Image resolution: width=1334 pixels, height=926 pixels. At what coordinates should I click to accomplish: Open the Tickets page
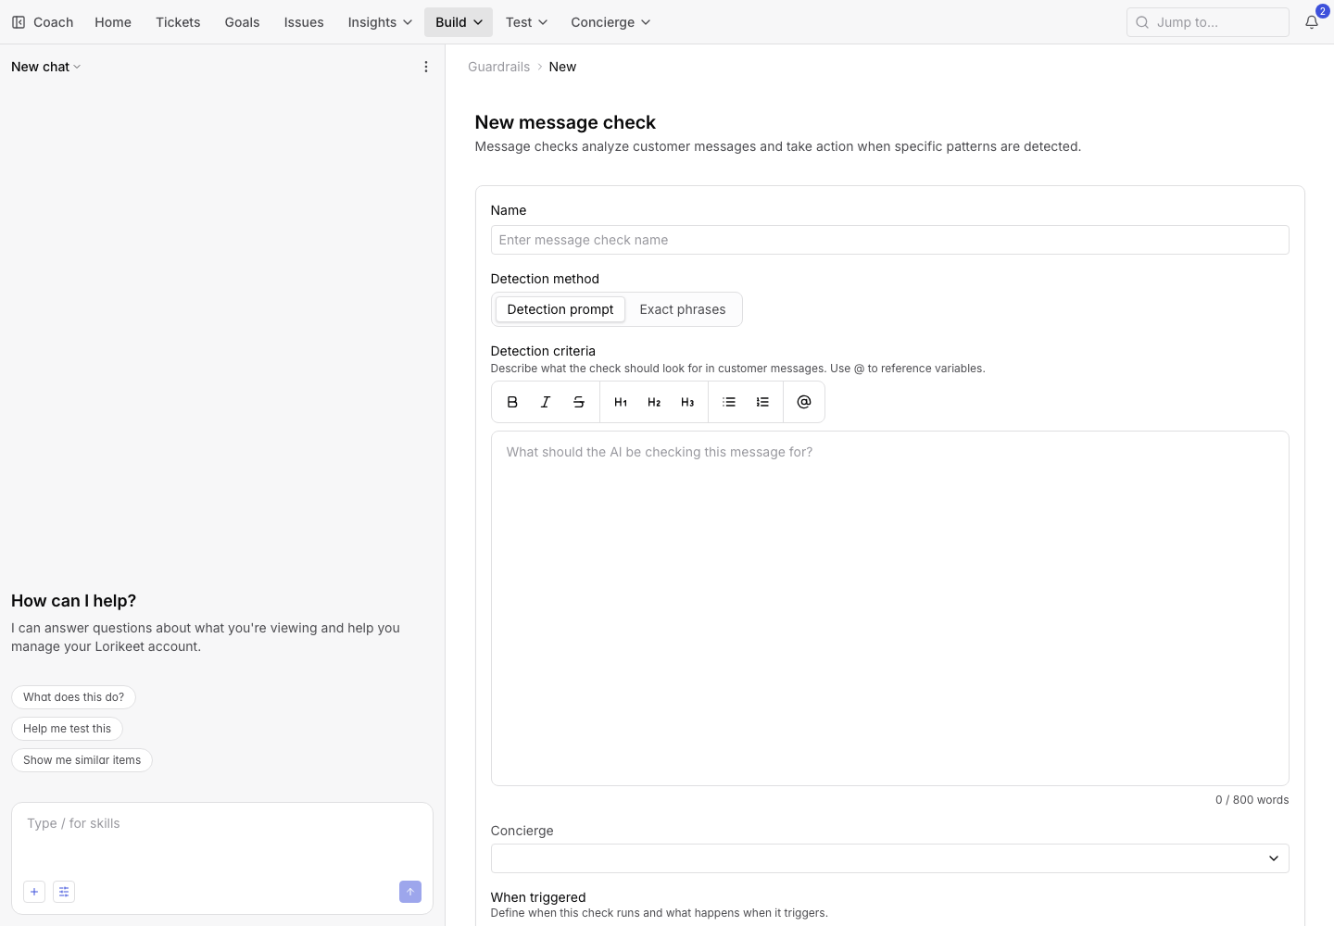tap(178, 22)
